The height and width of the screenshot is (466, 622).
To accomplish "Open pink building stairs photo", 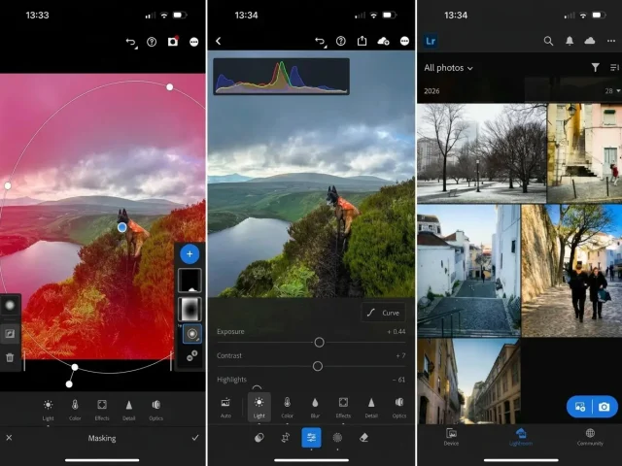I will point(584,153).
